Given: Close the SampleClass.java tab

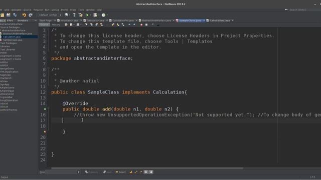Looking at the screenshot, I should tap(204, 20).
